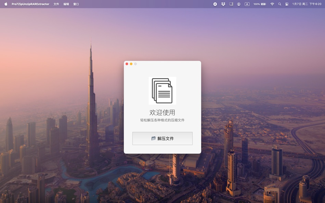Viewport: 325px width, 203px height.
Task: Click the document stack welcome icon
Action: pyautogui.click(x=162, y=90)
